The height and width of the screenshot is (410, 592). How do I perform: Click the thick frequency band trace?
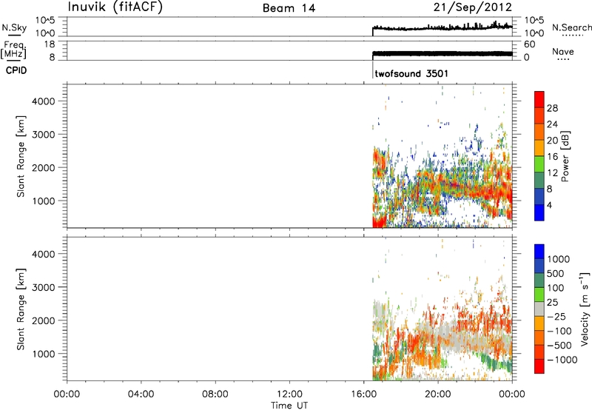(x=442, y=53)
